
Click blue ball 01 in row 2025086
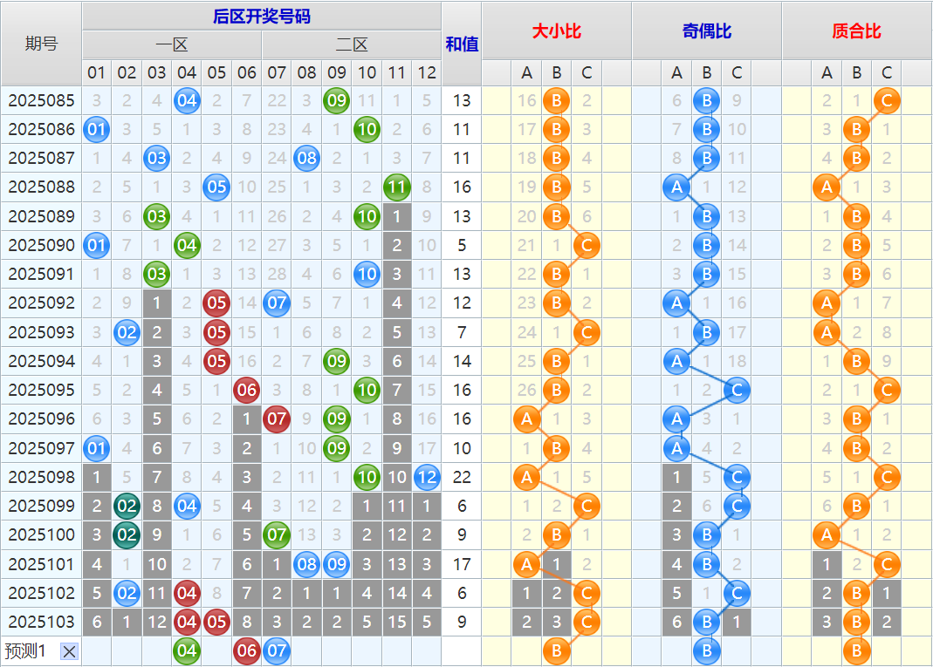[x=96, y=130]
